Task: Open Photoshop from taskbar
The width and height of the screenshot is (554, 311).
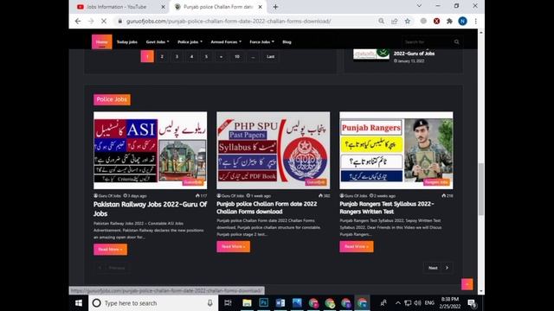Action: 263,303
